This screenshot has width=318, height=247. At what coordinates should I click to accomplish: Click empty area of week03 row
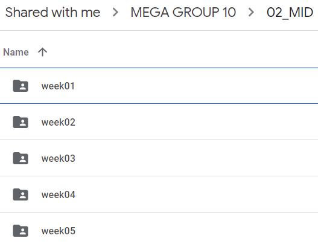[x=195, y=158]
